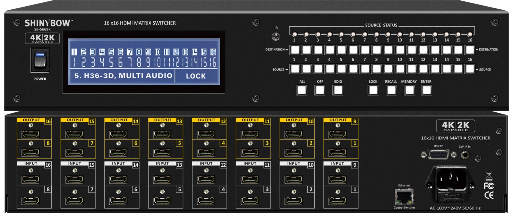The height and width of the screenshot is (213, 512).
Task: Choose SOURCE button 10
Action: click(x=400, y=69)
